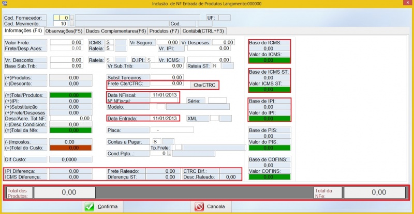This screenshot has height=214, width=414.
Task: Open the Cod. Movimento lookup button
Action: (x=71, y=24)
